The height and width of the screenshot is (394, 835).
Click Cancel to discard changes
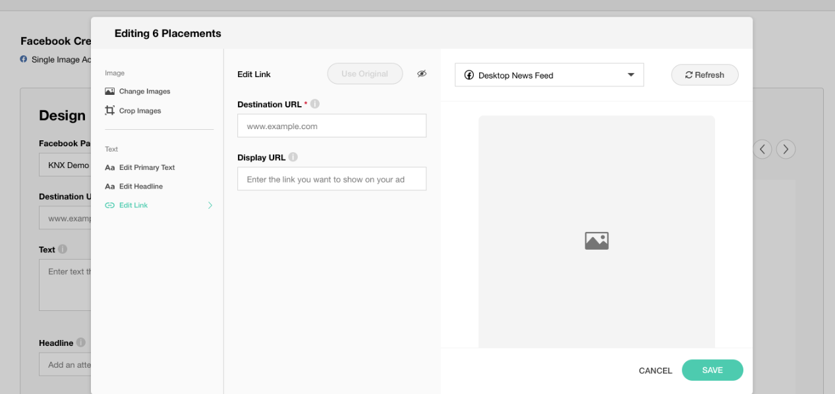655,371
